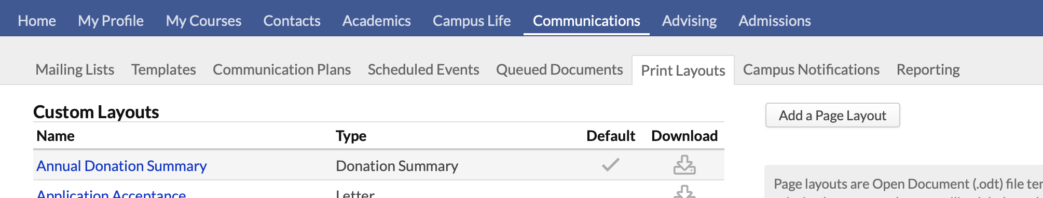Click the Add a Page Layout button
1043x198 pixels.
832,115
